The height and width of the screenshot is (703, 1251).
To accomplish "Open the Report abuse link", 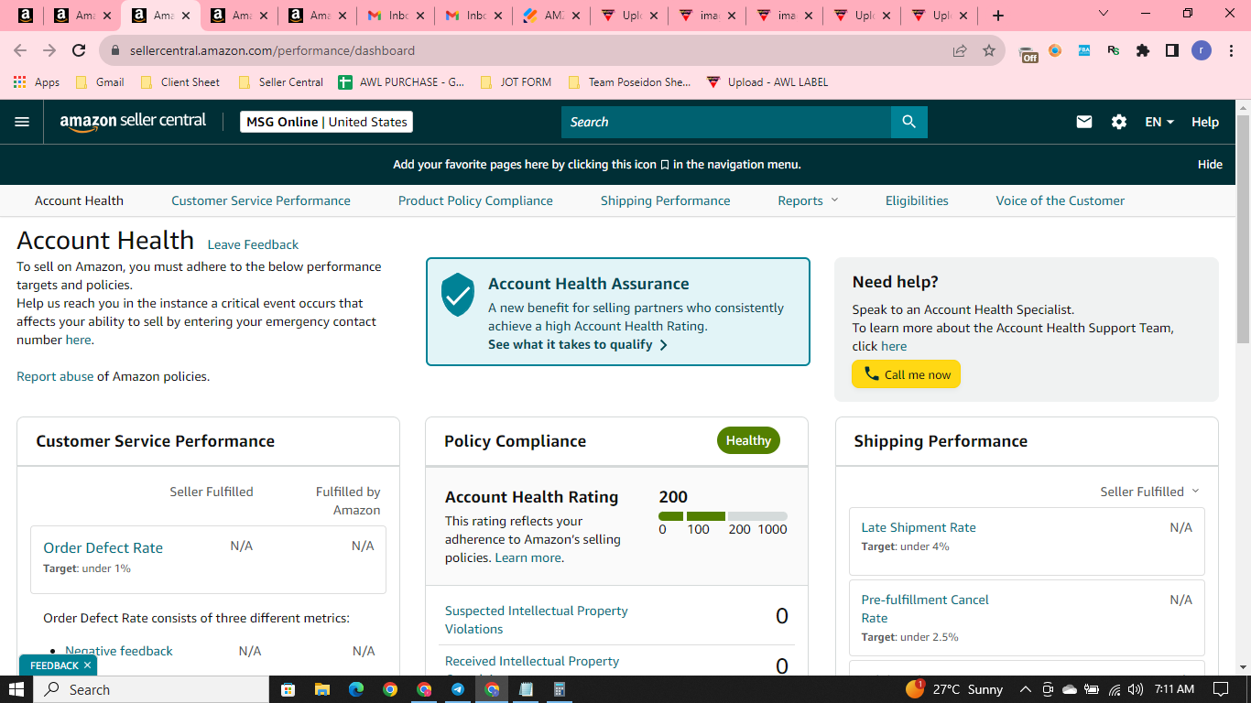I will (x=55, y=376).
